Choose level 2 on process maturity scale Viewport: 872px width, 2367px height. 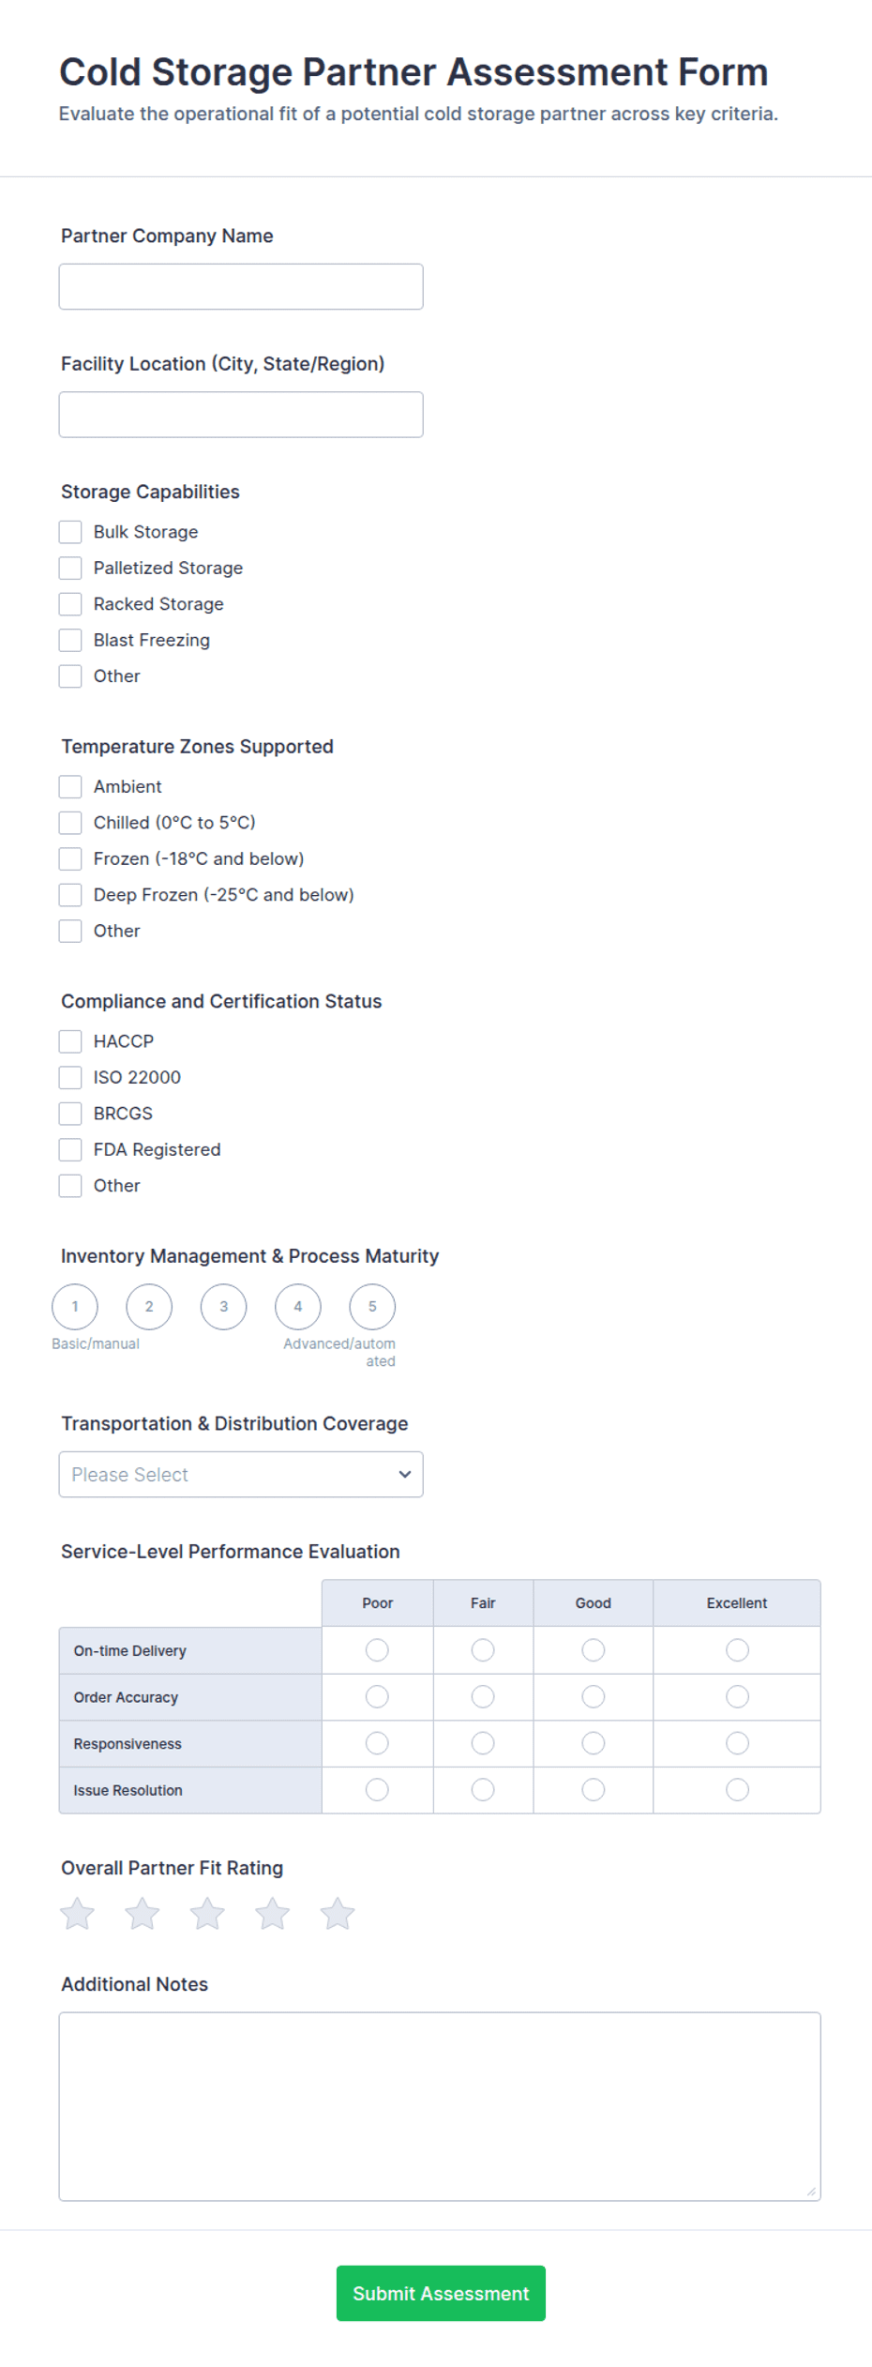(x=149, y=1306)
